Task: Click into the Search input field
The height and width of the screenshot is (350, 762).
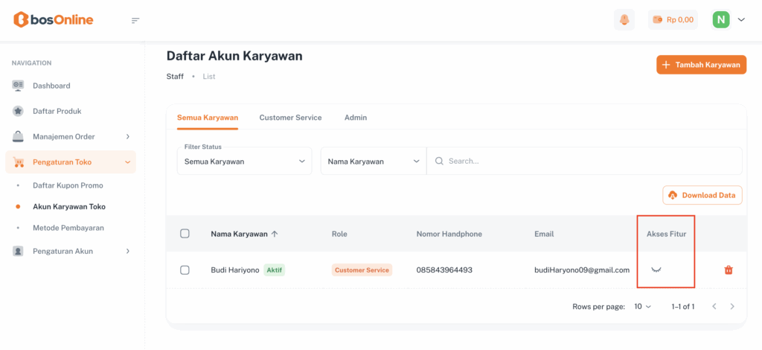Action: point(588,161)
